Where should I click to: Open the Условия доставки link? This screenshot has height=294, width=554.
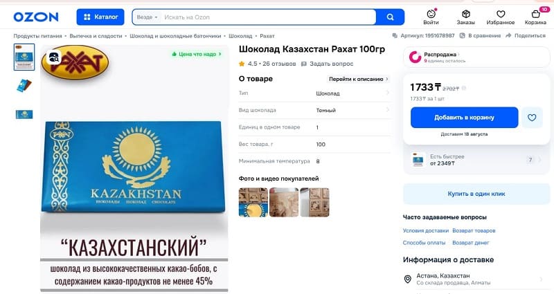425,230
